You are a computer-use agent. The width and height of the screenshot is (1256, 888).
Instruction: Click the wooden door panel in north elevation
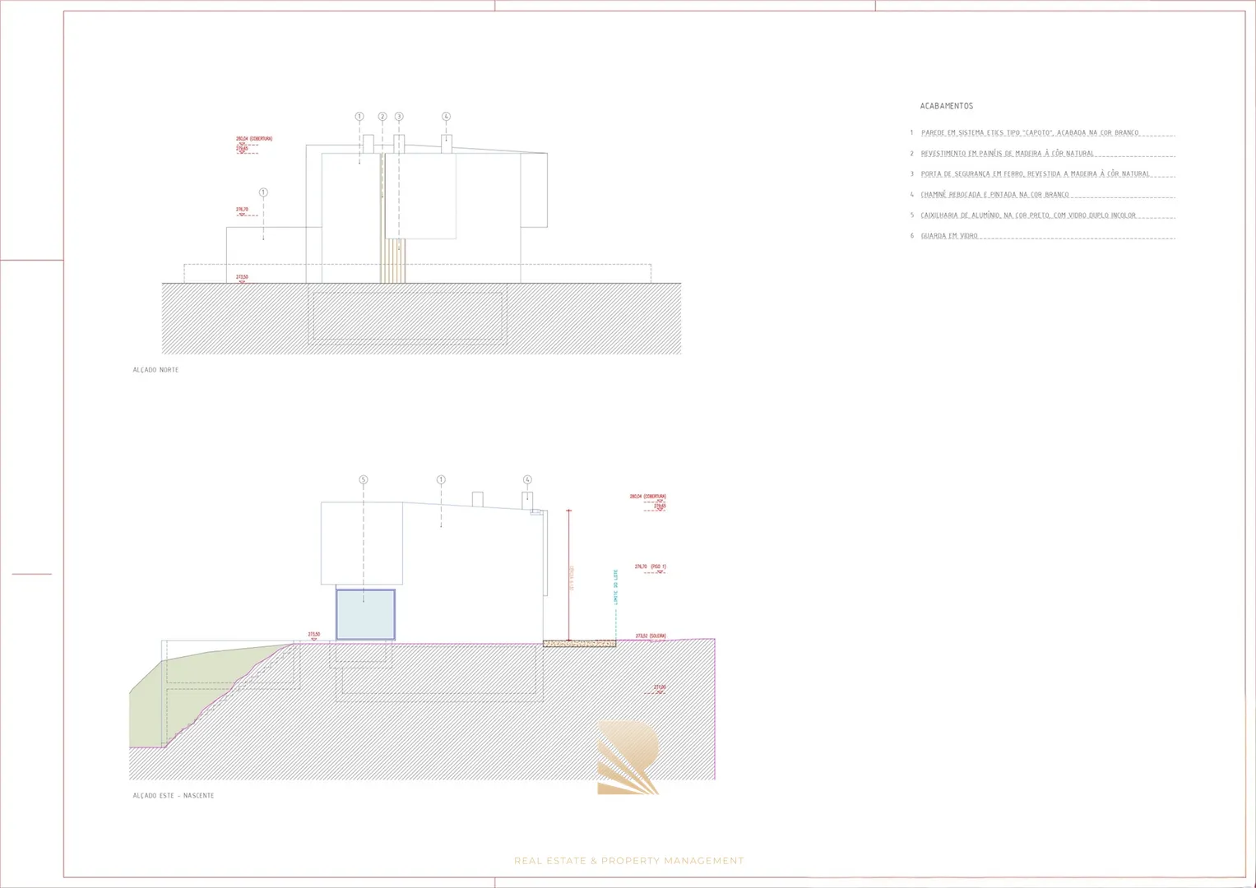pos(393,260)
